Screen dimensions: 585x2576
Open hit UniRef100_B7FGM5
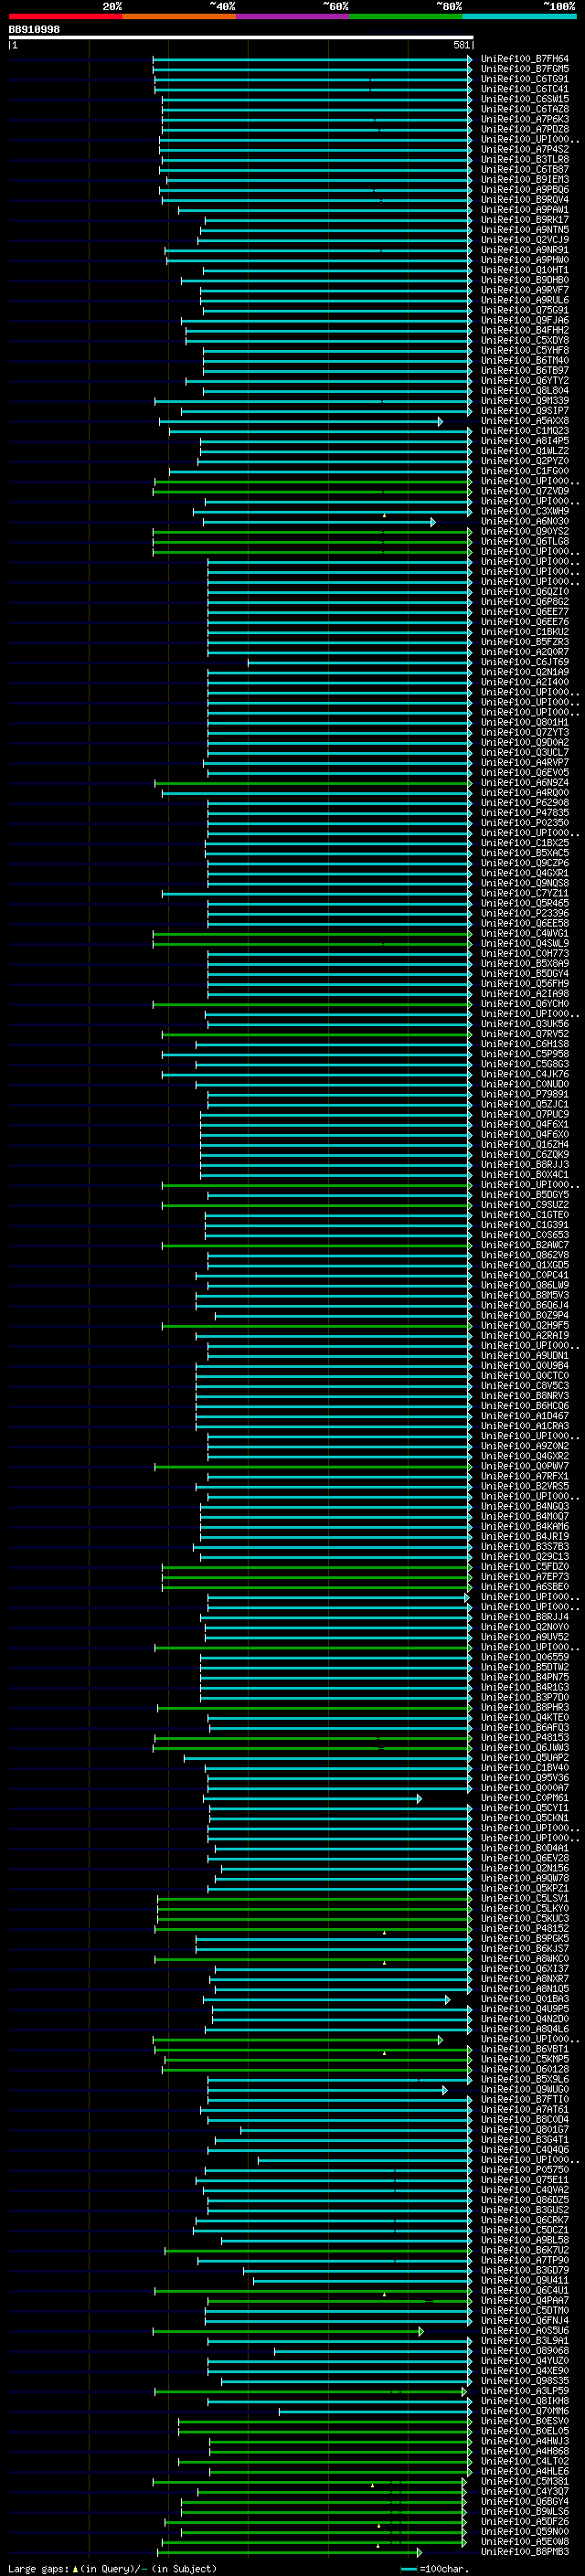(524, 69)
